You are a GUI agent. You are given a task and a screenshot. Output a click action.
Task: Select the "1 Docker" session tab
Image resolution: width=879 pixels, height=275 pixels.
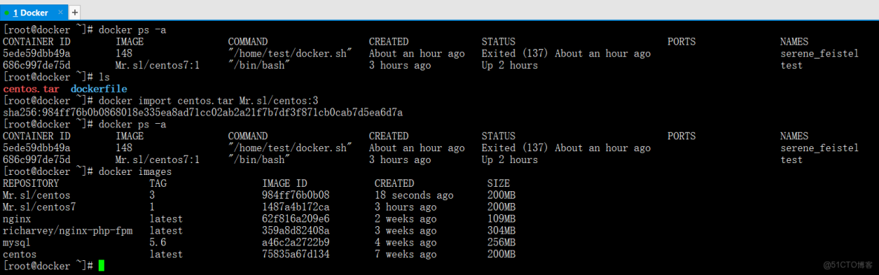tap(33, 13)
